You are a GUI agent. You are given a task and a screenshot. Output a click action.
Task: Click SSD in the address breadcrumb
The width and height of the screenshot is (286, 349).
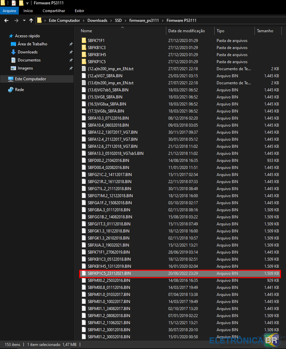[x=118, y=20]
